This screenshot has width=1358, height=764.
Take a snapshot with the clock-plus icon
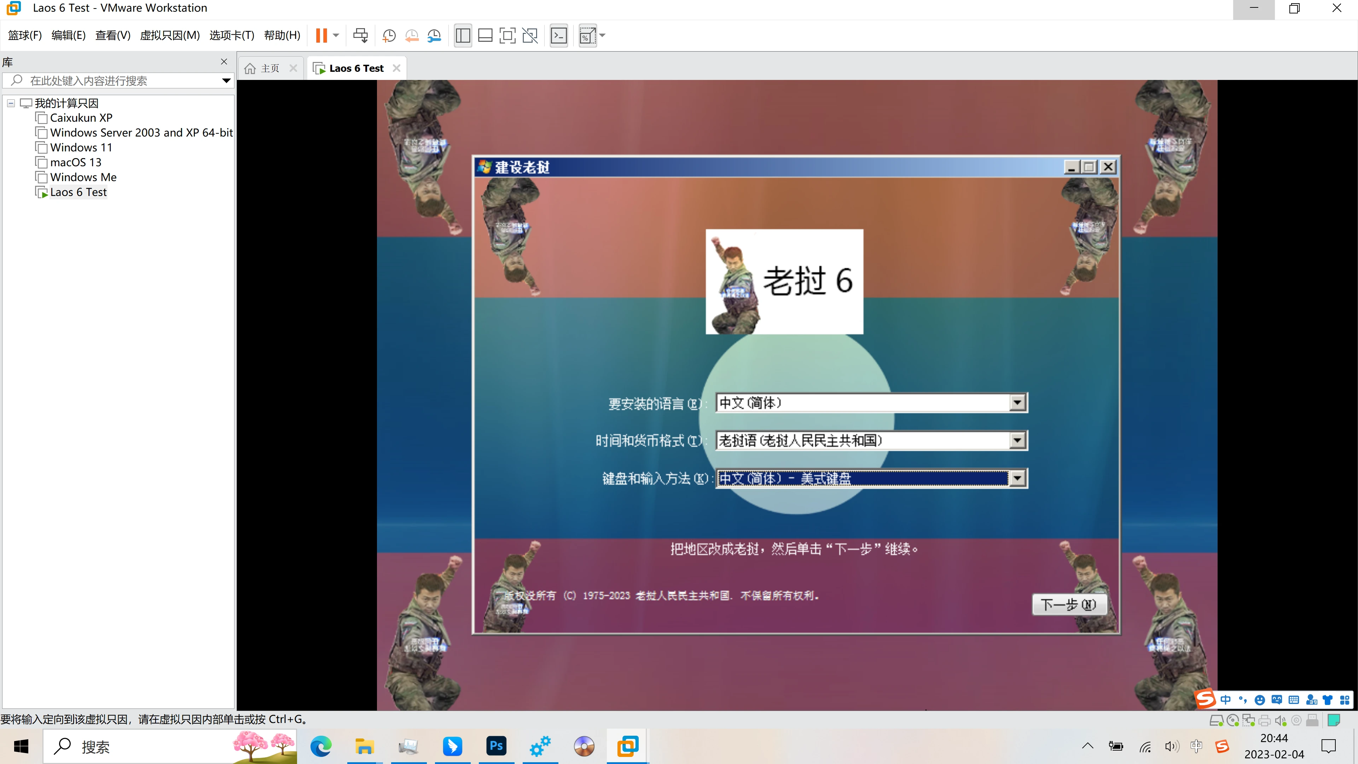pos(389,35)
